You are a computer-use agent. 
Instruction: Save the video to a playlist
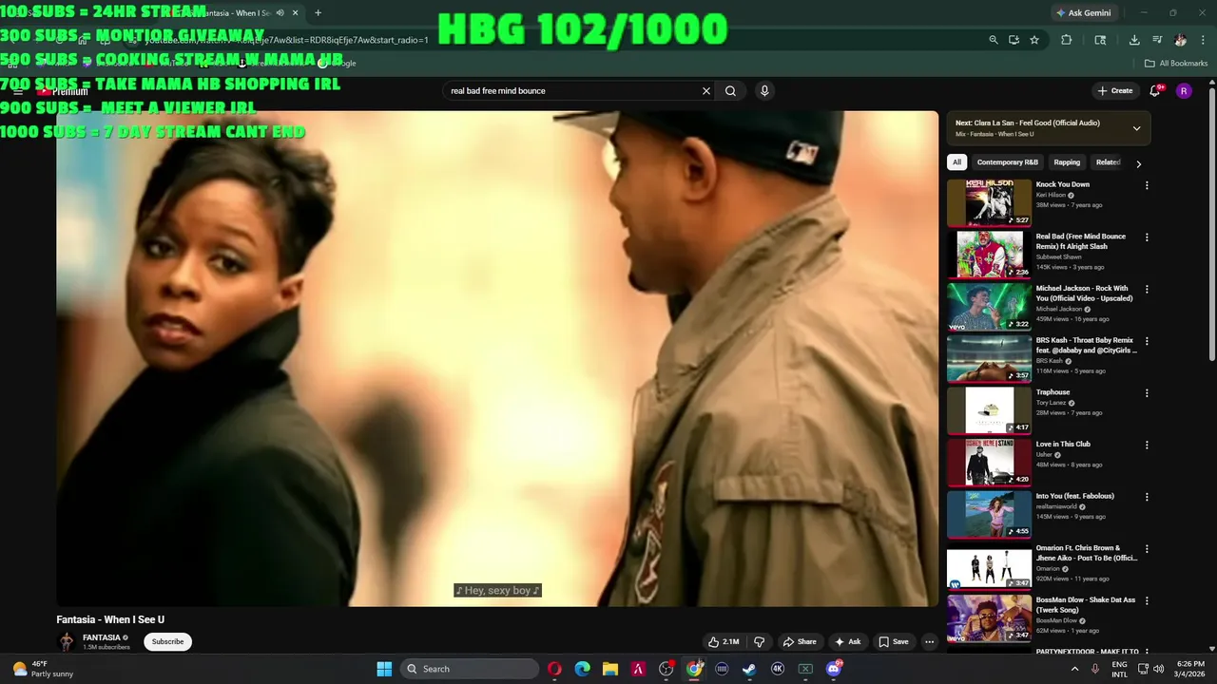point(893,642)
